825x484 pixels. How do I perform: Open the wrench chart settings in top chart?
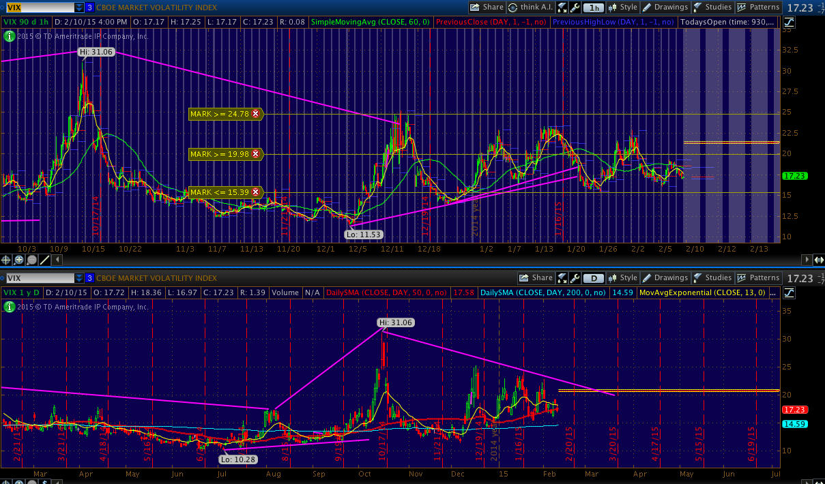pos(574,7)
